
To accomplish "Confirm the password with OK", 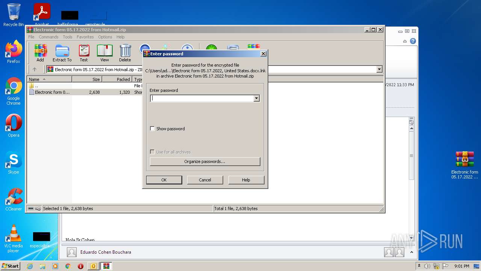I will click(x=164, y=180).
